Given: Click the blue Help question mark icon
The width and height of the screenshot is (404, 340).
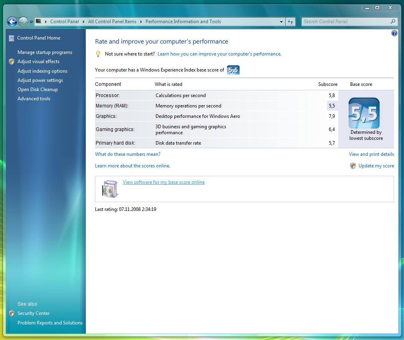Looking at the screenshot, I should click(394, 34).
